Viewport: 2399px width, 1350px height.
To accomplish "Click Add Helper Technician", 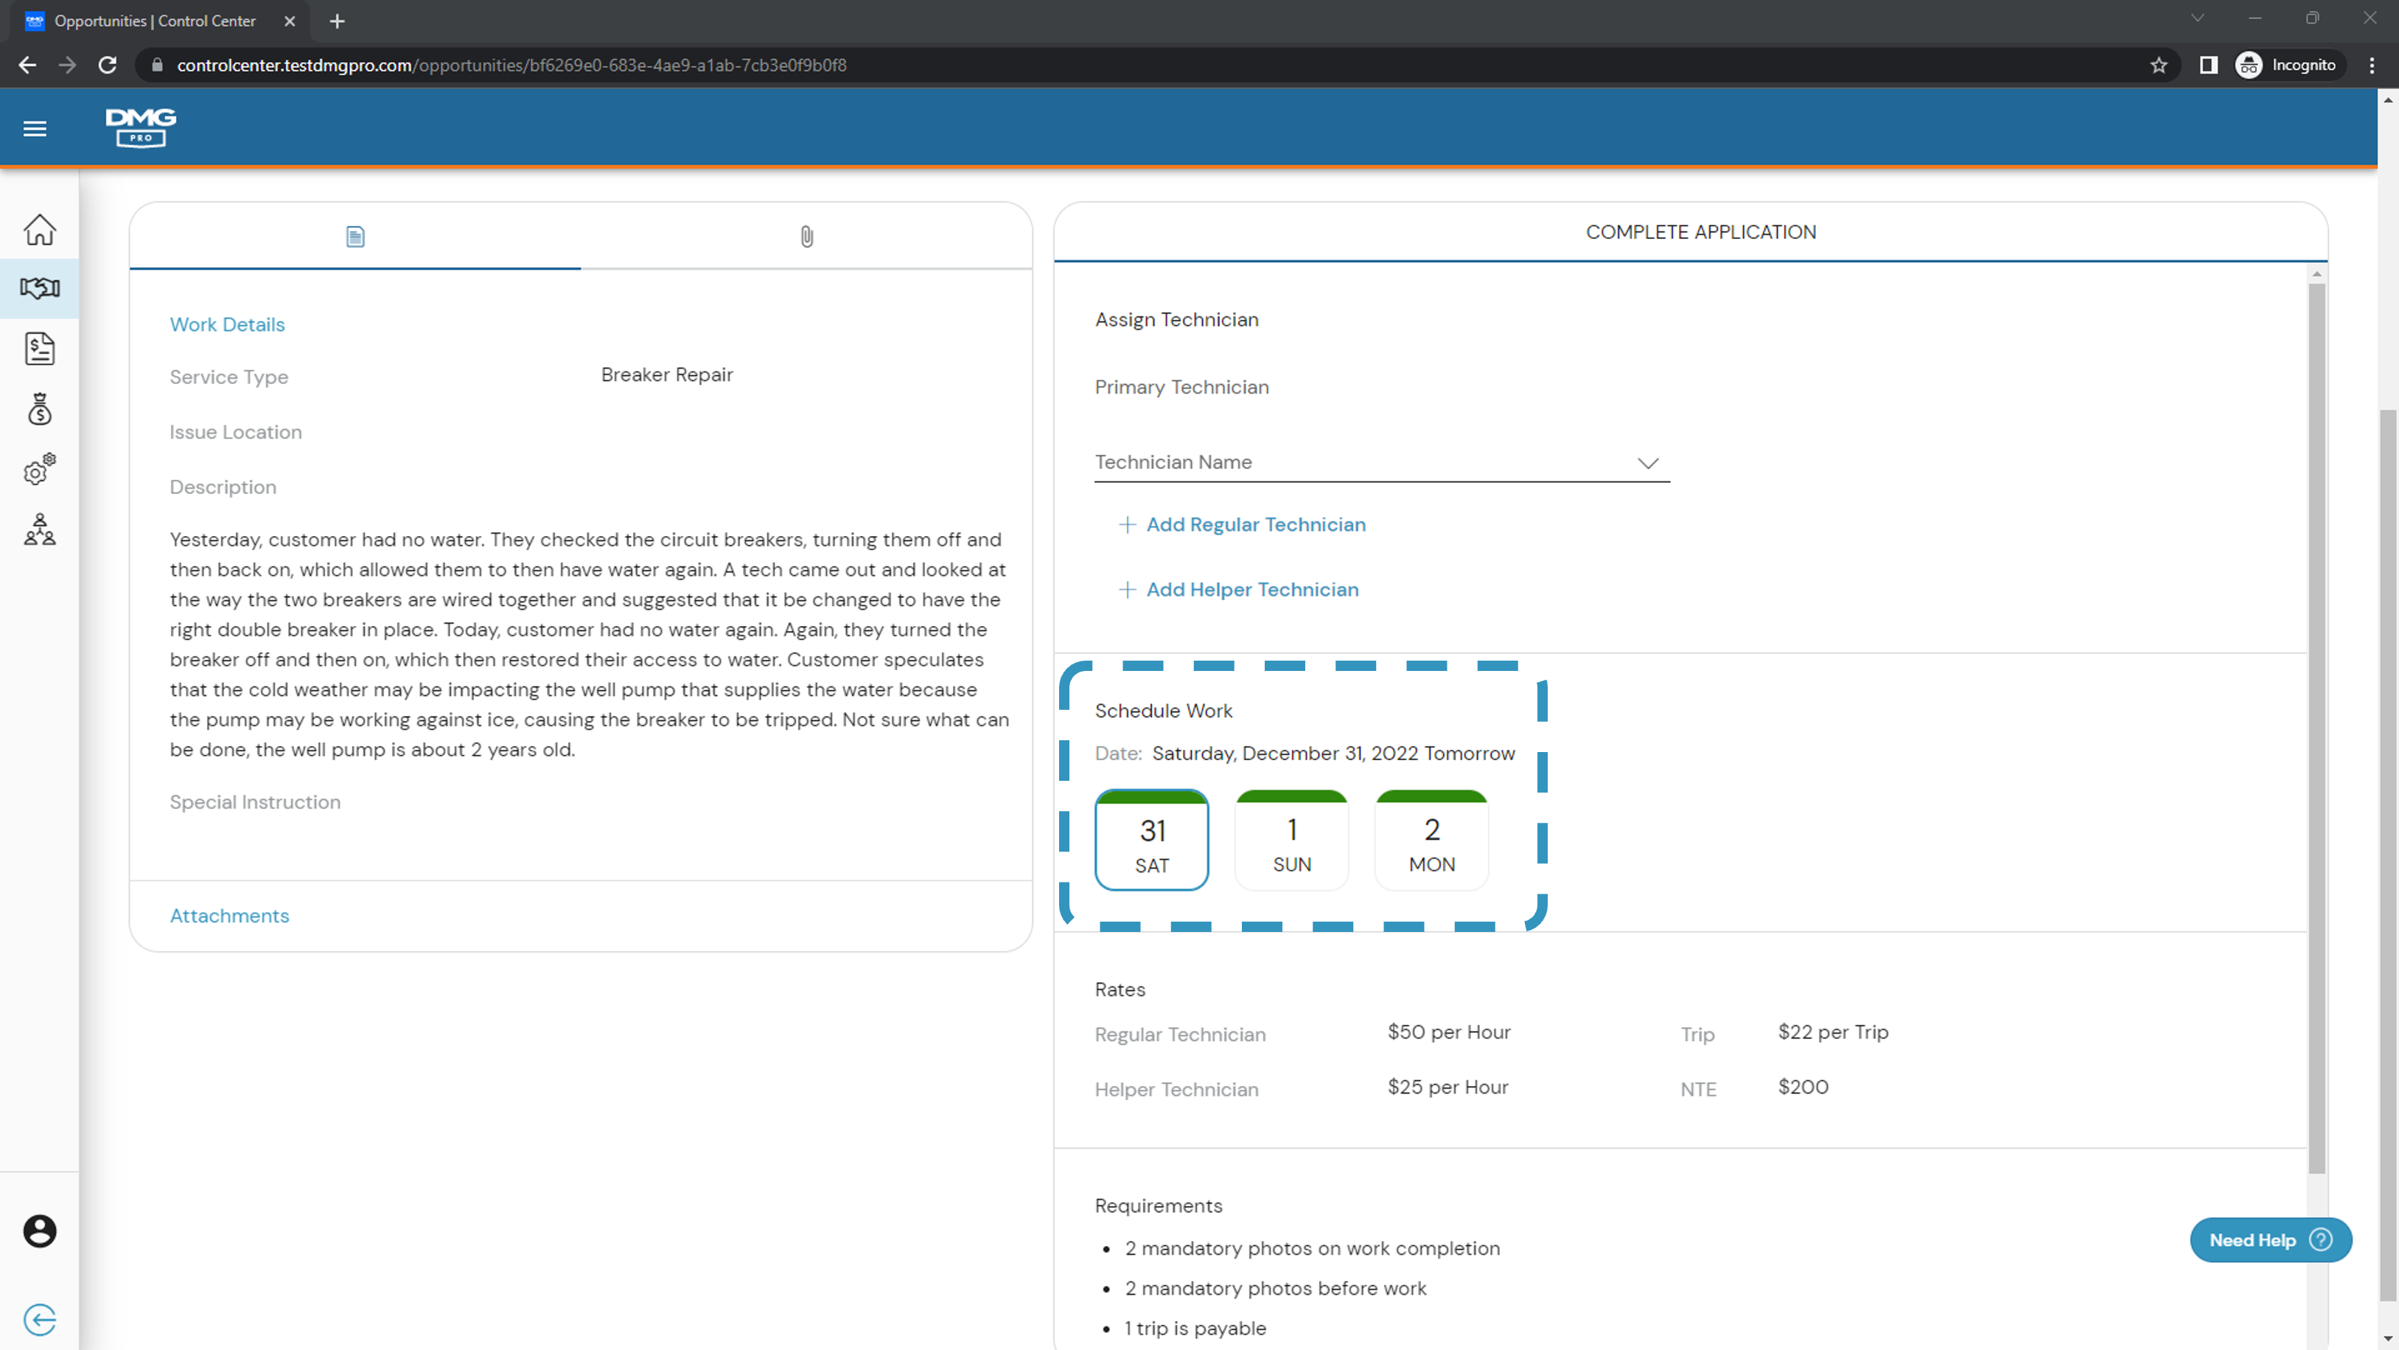I will pyautogui.click(x=1251, y=590).
